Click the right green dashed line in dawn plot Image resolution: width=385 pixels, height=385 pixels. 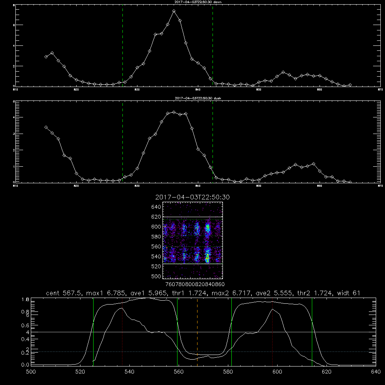pos(213,46)
